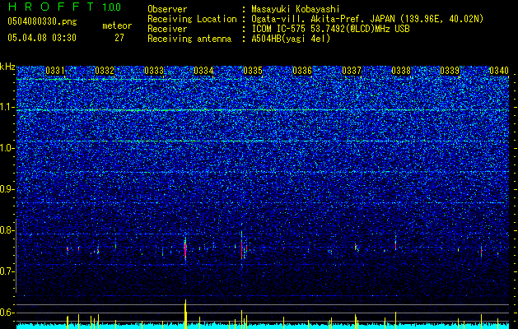This screenshot has height=329, width=518.
Task: Click the Observer field label
Action: point(167,9)
